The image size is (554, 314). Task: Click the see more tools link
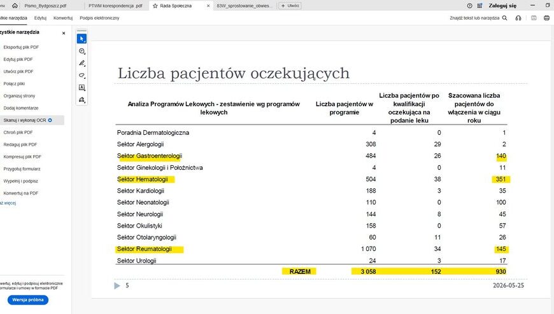pyautogui.click(x=8, y=203)
